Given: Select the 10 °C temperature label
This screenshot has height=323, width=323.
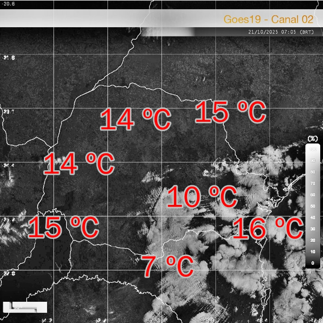Looking at the screenshot, I should [202, 197].
